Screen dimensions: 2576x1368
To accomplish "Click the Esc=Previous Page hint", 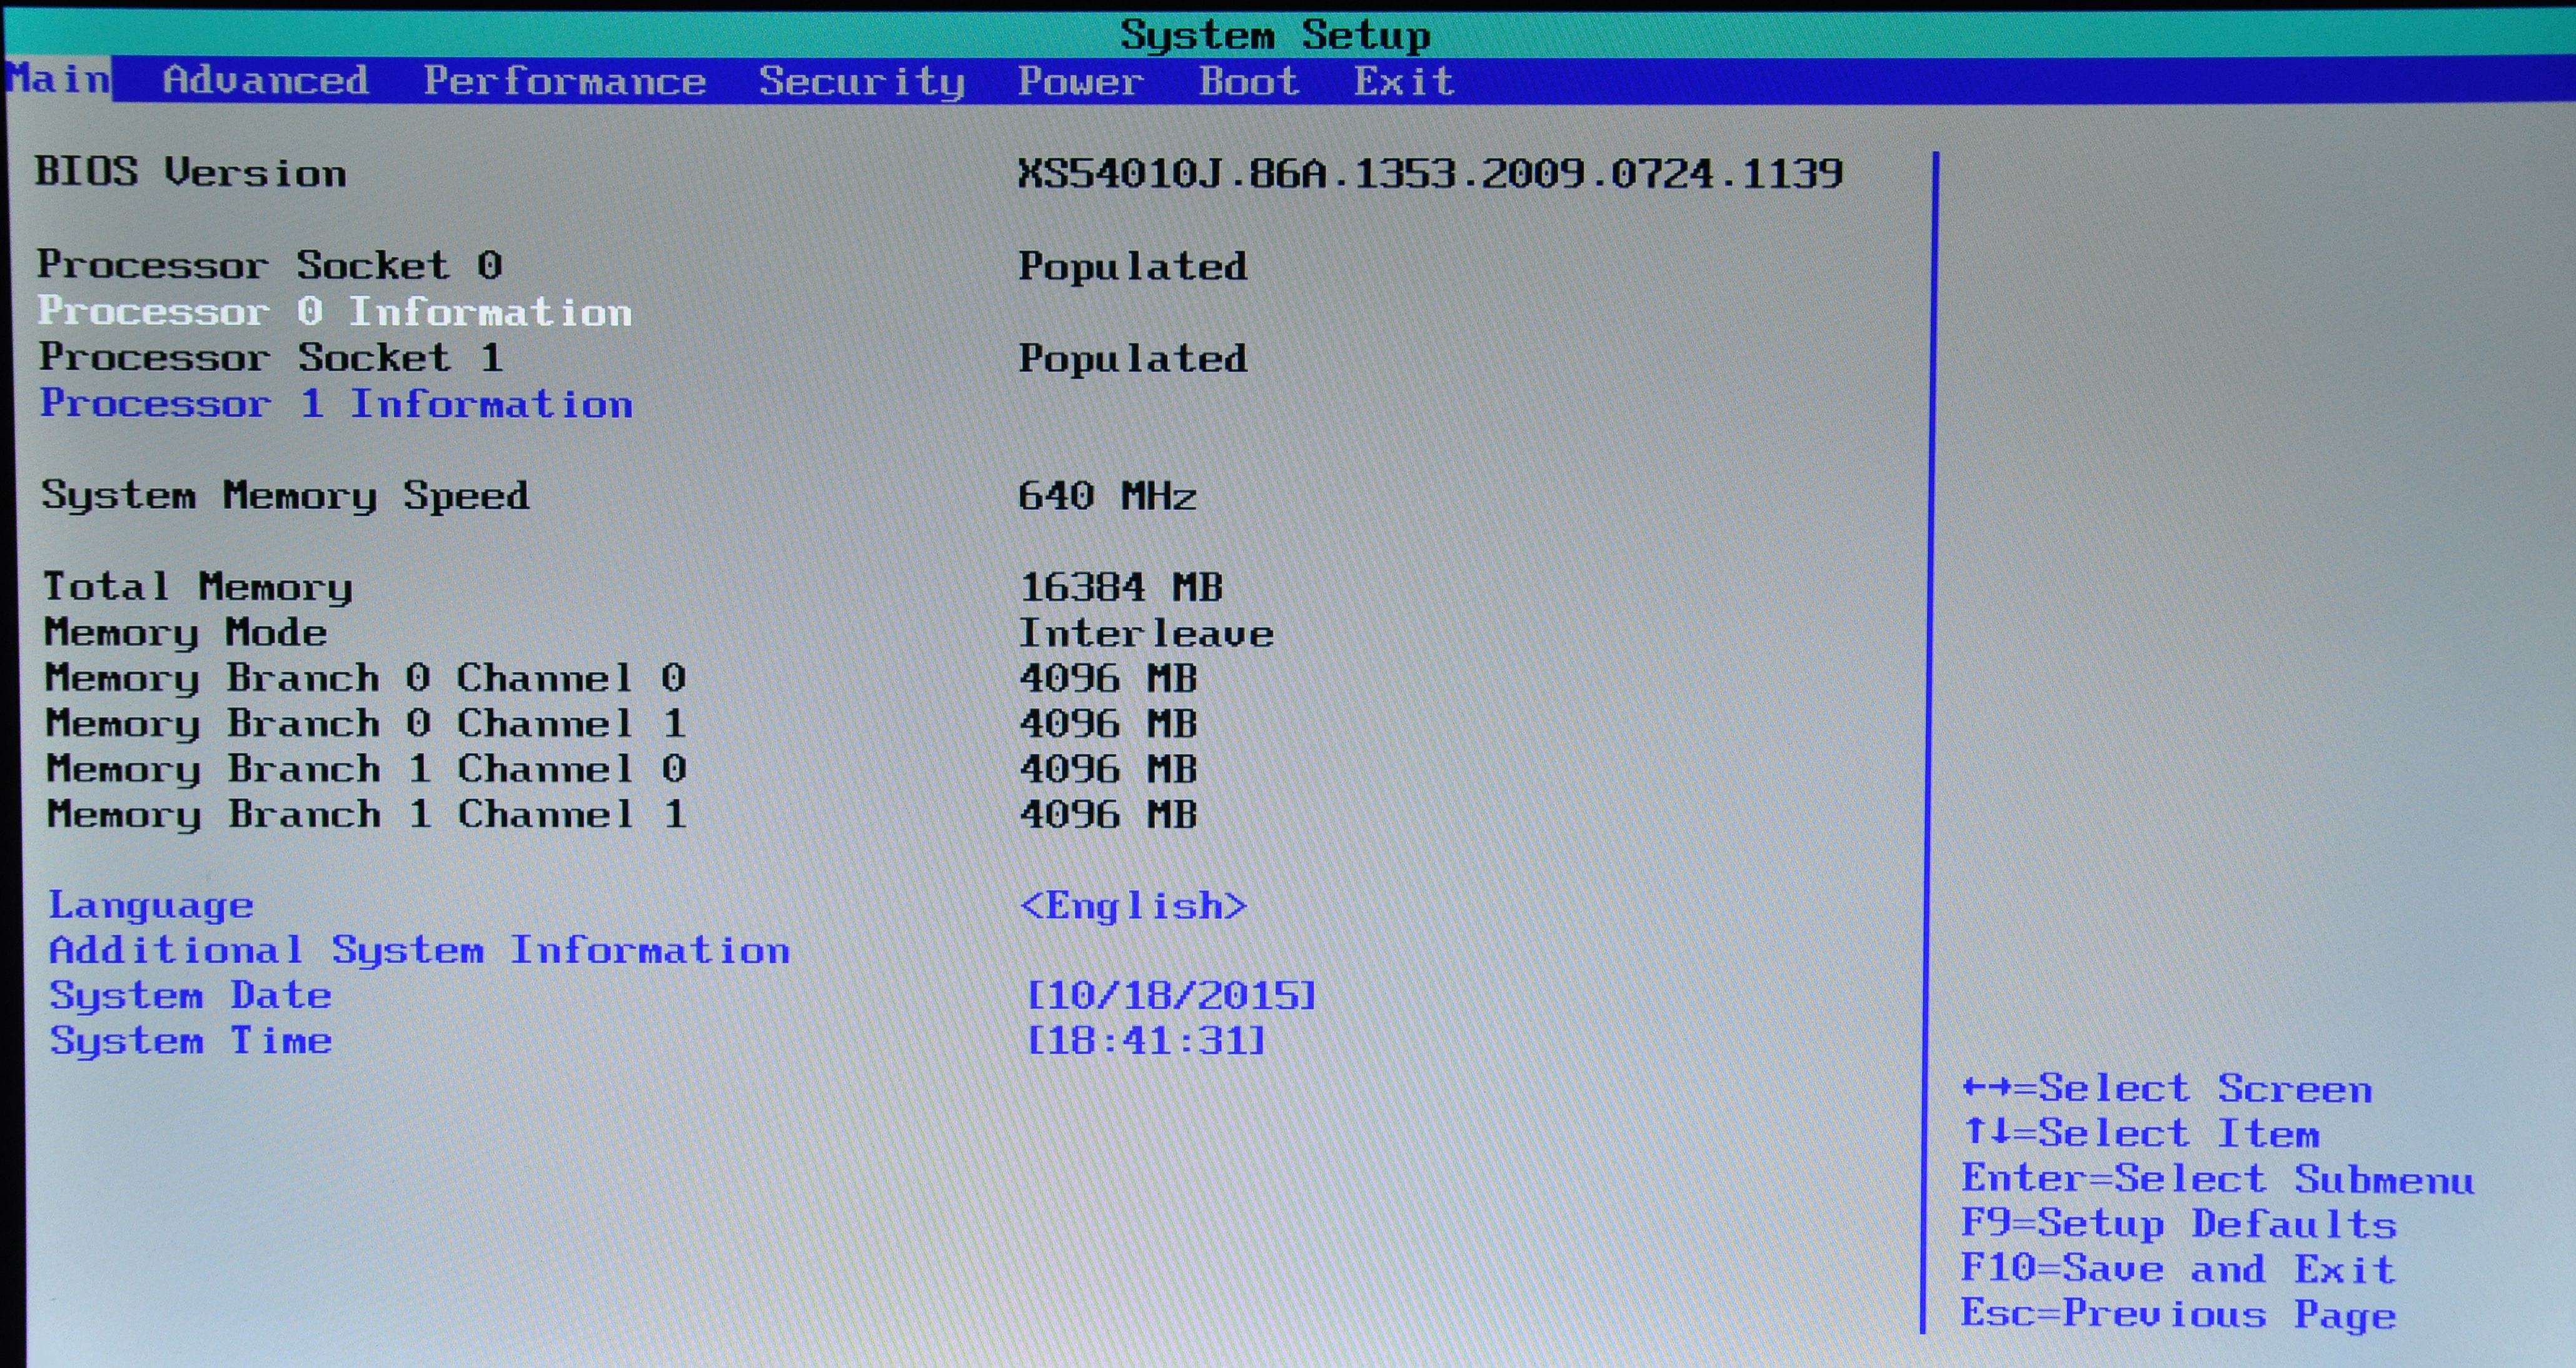I will pos(2178,1314).
